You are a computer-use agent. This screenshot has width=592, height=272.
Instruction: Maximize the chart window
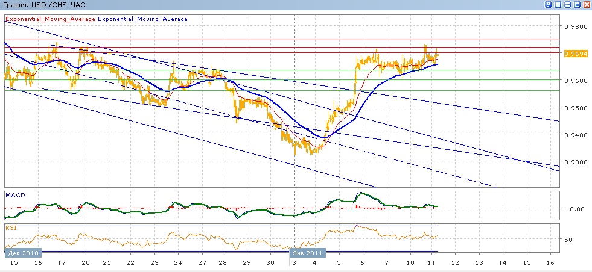point(578,5)
